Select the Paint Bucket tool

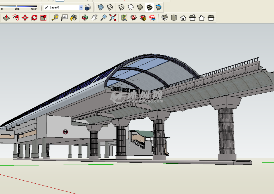click(74, 18)
